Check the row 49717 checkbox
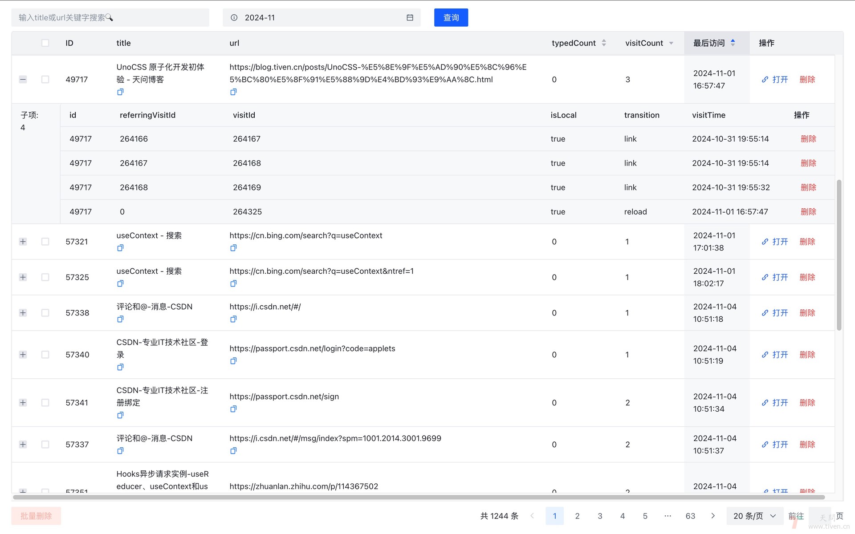Viewport: 855px width, 534px height. coord(45,80)
